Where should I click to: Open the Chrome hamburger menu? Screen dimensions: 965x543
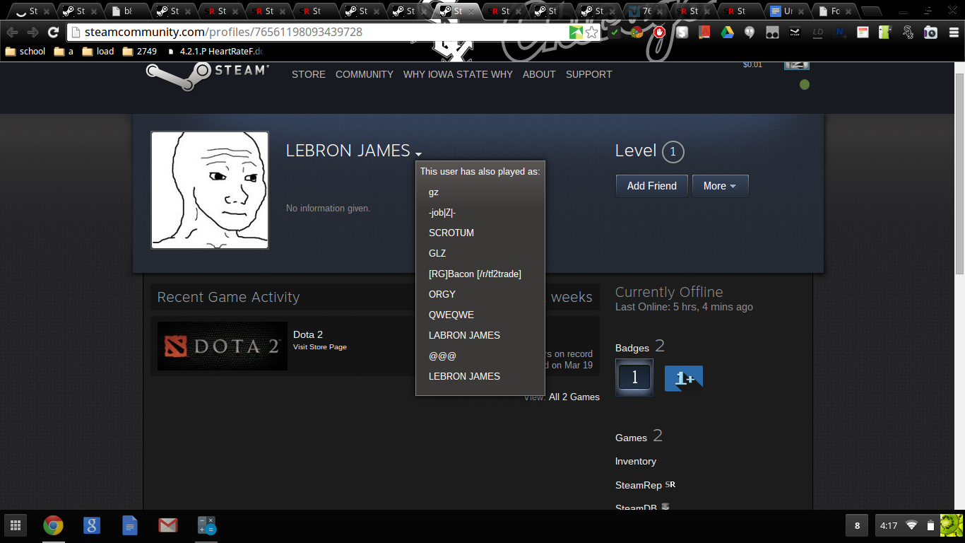pyautogui.click(x=953, y=32)
